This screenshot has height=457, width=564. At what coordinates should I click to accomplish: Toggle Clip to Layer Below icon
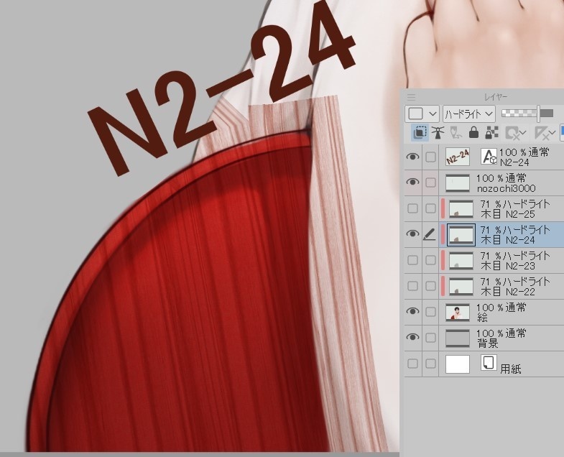click(420, 133)
